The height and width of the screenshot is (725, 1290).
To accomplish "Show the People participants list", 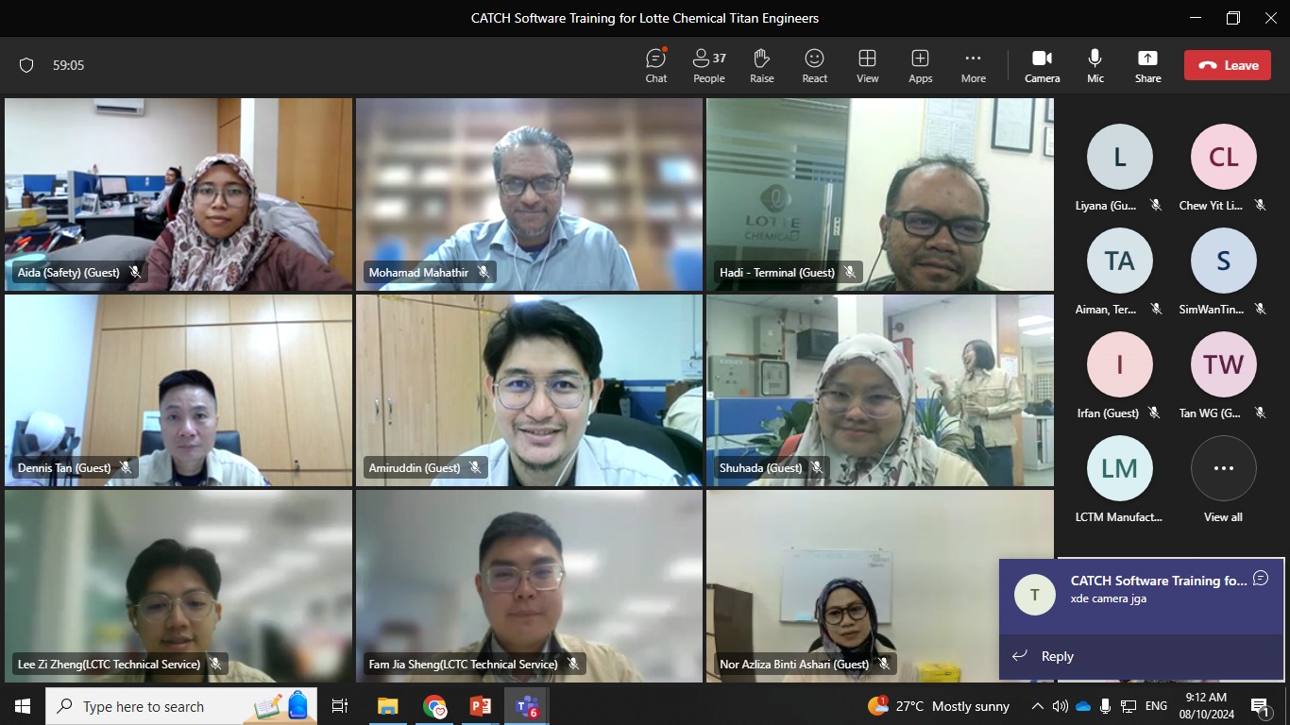I will click(708, 65).
